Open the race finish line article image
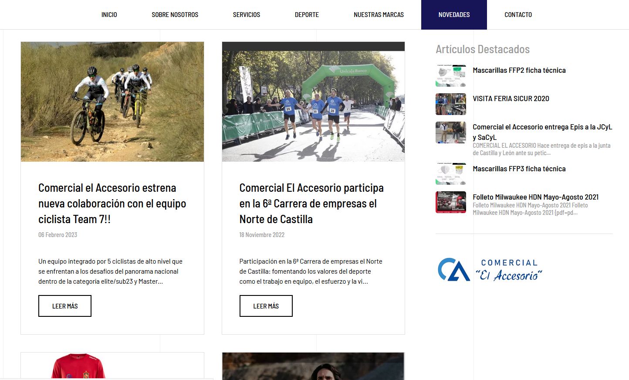 pyautogui.click(x=313, y=102)
